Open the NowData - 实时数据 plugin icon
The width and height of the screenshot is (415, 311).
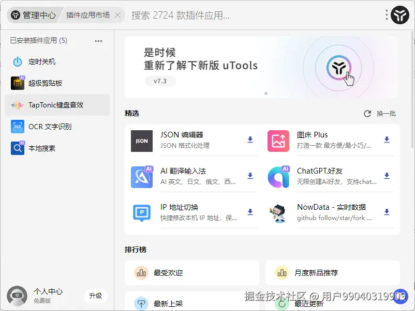coord(278,213)
